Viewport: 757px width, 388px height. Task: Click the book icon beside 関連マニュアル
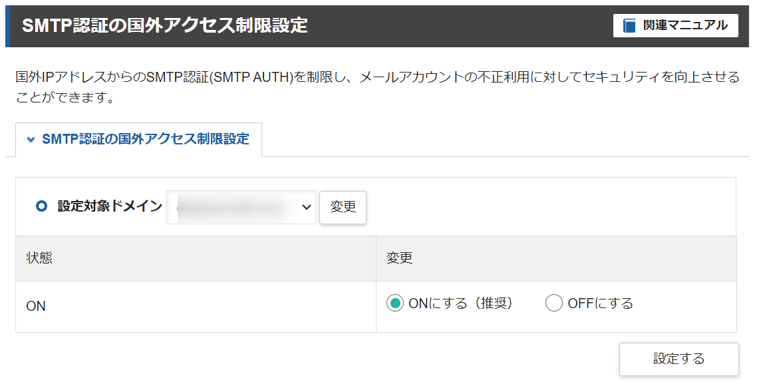tap(629, 25)
